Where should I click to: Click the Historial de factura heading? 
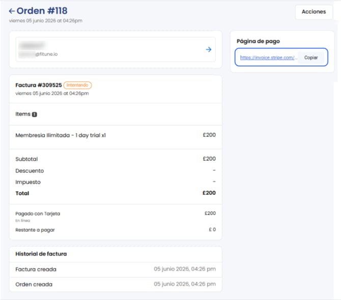41,254
